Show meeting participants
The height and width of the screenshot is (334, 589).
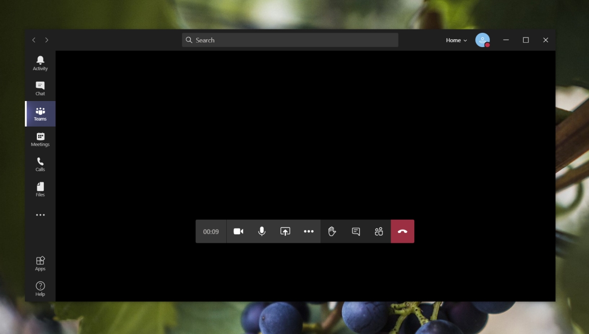[x=379, y=231]
